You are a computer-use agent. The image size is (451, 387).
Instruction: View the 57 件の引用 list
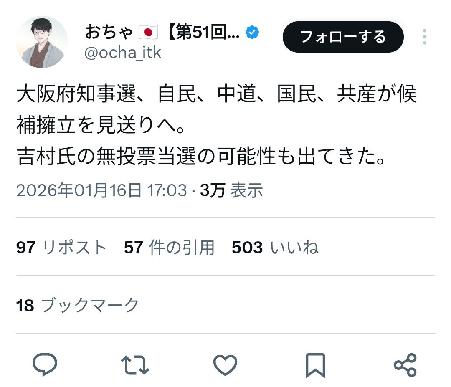[169, 247]
